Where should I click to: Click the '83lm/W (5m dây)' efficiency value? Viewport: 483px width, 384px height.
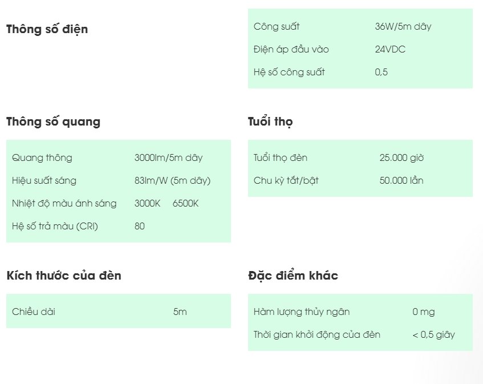(172, 180)
